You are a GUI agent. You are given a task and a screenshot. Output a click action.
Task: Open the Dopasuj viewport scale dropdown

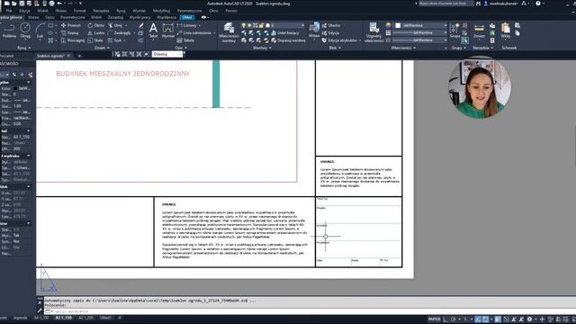167,54
